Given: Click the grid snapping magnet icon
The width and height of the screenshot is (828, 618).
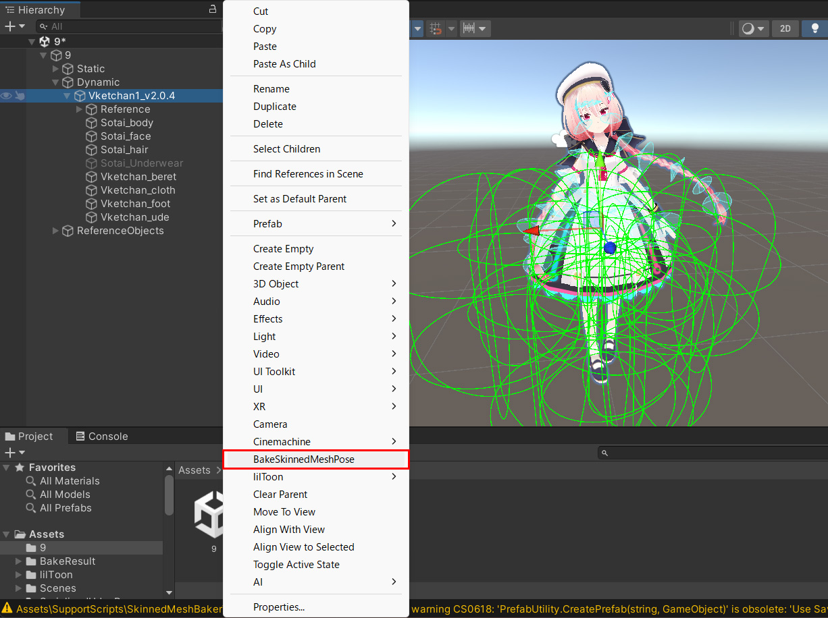Looking at the screenshot, I should coord(436,28).
